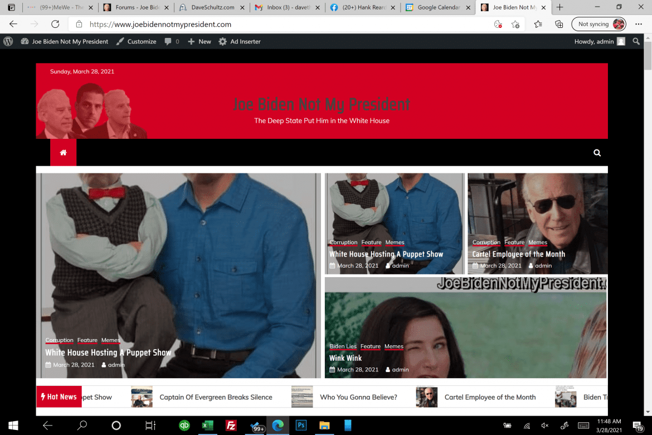Switch to Photoshop in the taskbar
Viewport: 652px width, 435px height.
point(301,425)
